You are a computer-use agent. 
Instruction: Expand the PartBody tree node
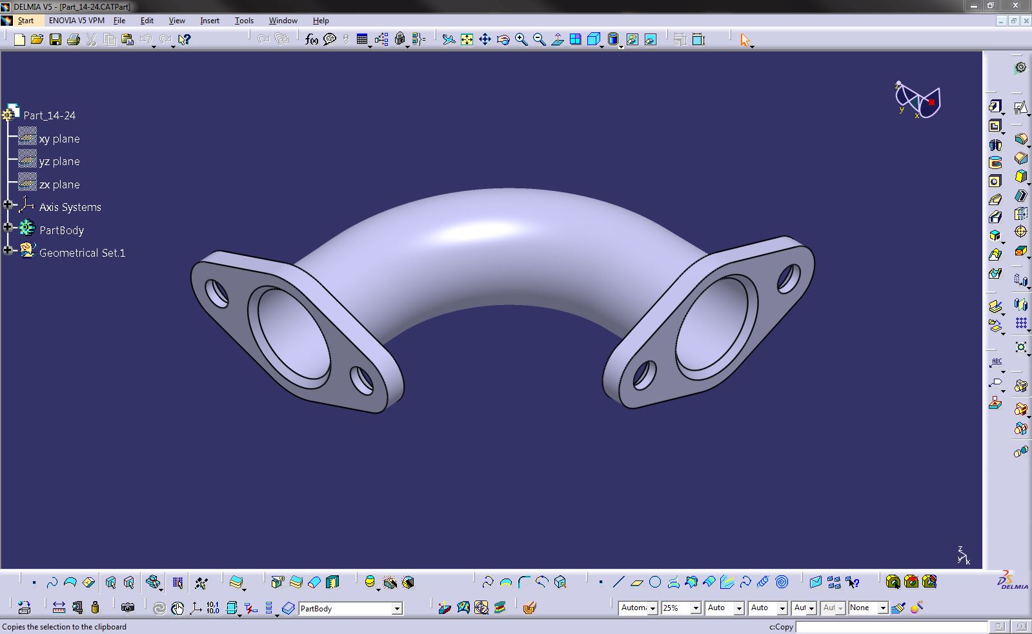click(8, 227)
